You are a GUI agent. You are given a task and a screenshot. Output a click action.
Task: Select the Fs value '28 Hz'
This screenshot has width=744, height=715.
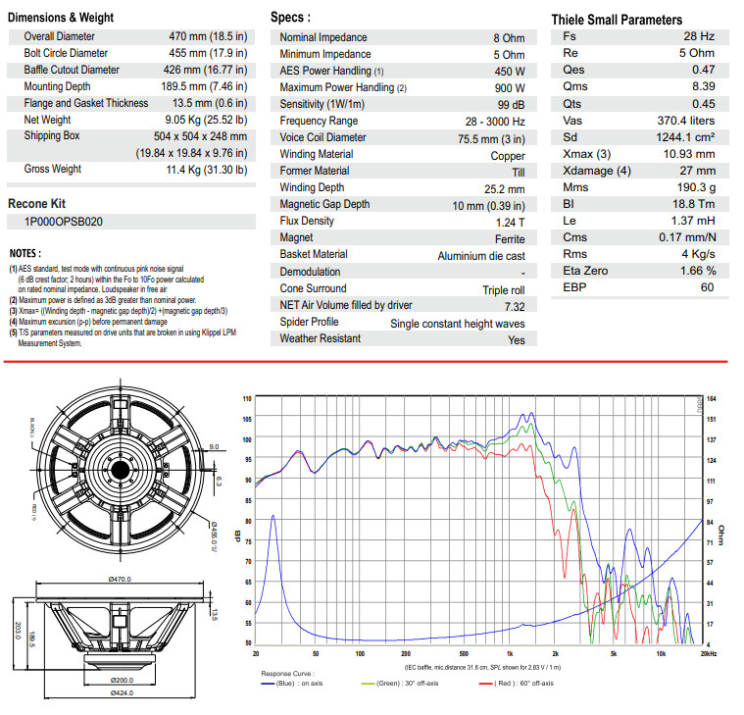point(699,36)
